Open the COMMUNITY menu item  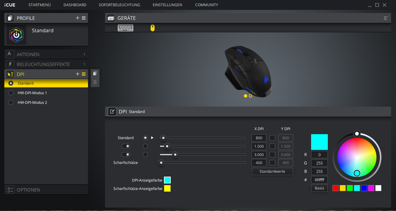point(207,5)
